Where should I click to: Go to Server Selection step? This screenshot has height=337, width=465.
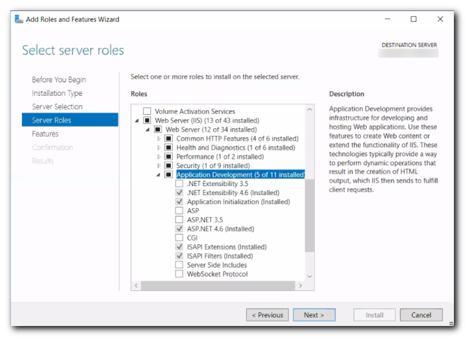[x=57, y=106]
